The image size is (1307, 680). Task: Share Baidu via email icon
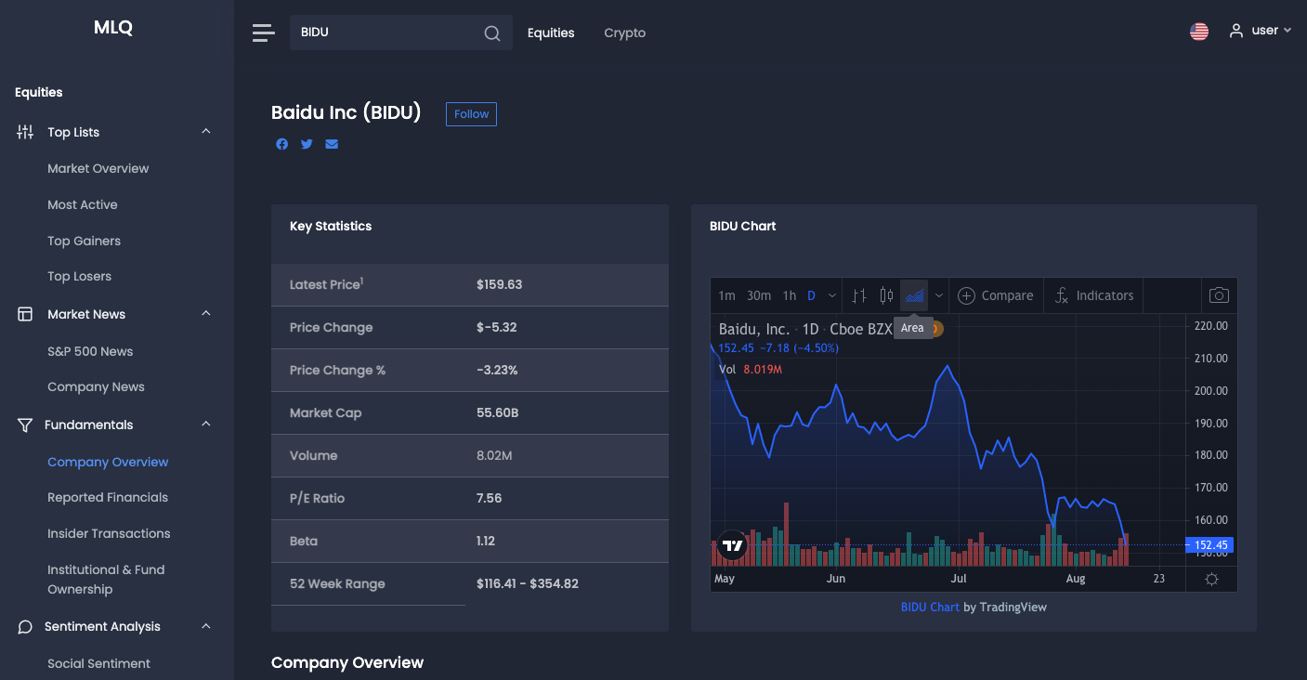pos(332,144)
